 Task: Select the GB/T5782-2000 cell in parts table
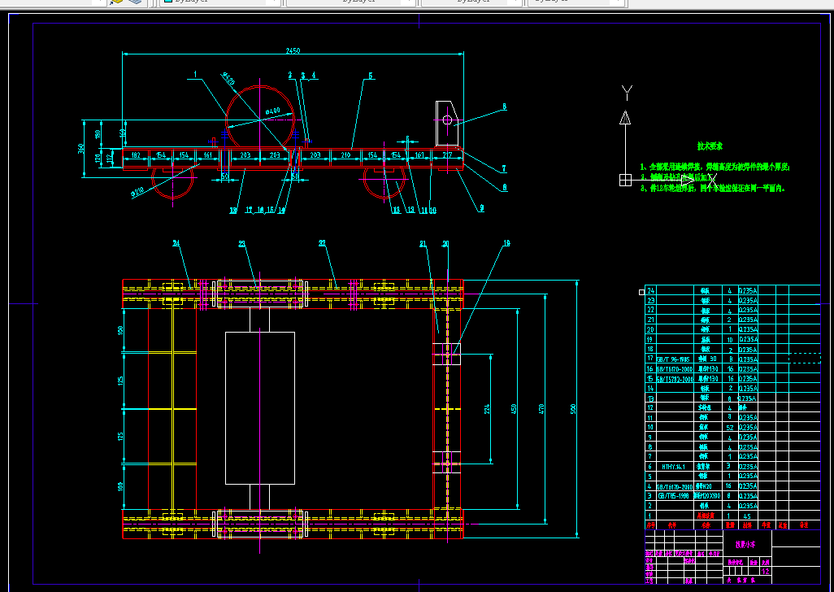(x=675, y=379)
